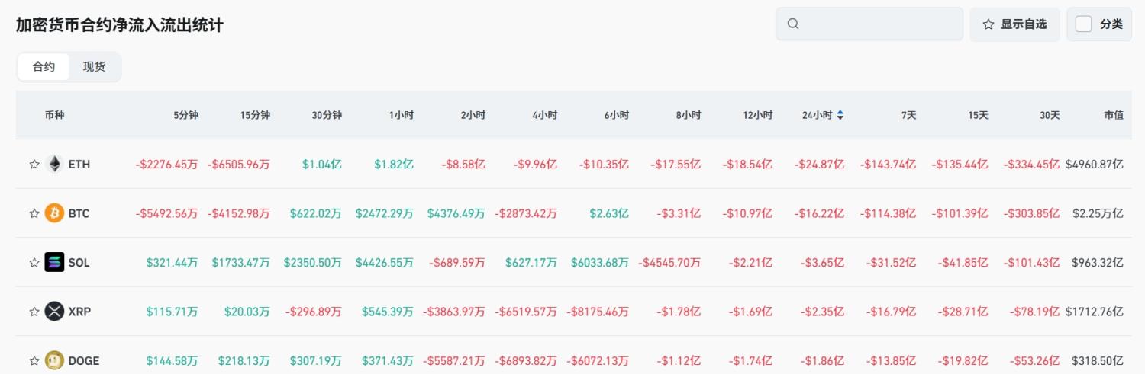This screenshot has height=374, width=1145.
Task: Switch to the 现货 tab
Action: tap(94, 66)
